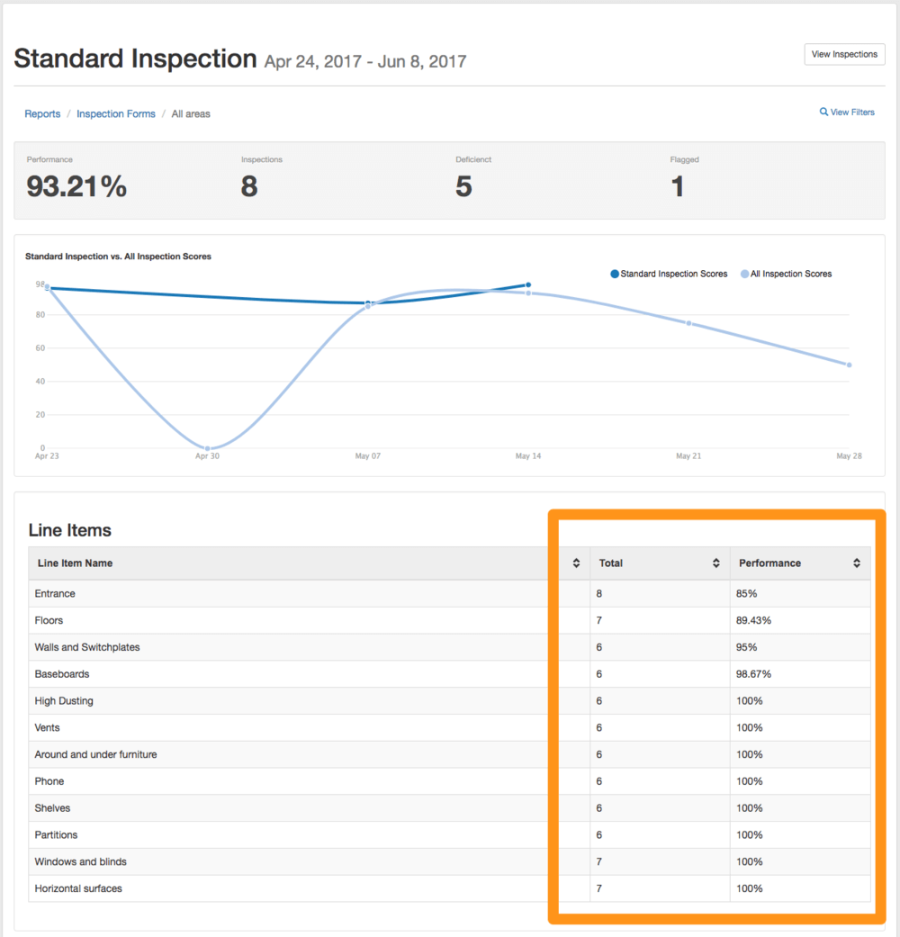This screenshot has height=937, width=900.
Task: Select the Horizontal surfaces line item
Action: (78, 888)
